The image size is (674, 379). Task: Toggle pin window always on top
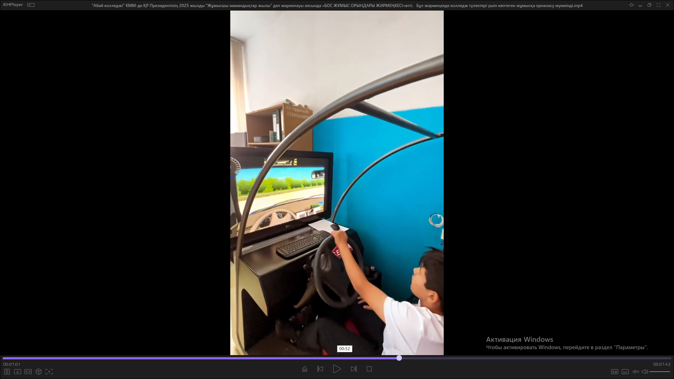(631, 5)
